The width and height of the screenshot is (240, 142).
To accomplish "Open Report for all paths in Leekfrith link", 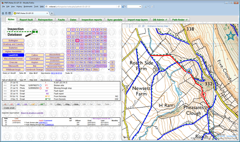I will point(32,113).
